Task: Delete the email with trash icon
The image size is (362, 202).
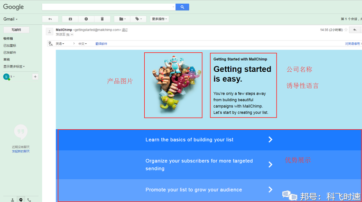Action: [x=102, y=19]
